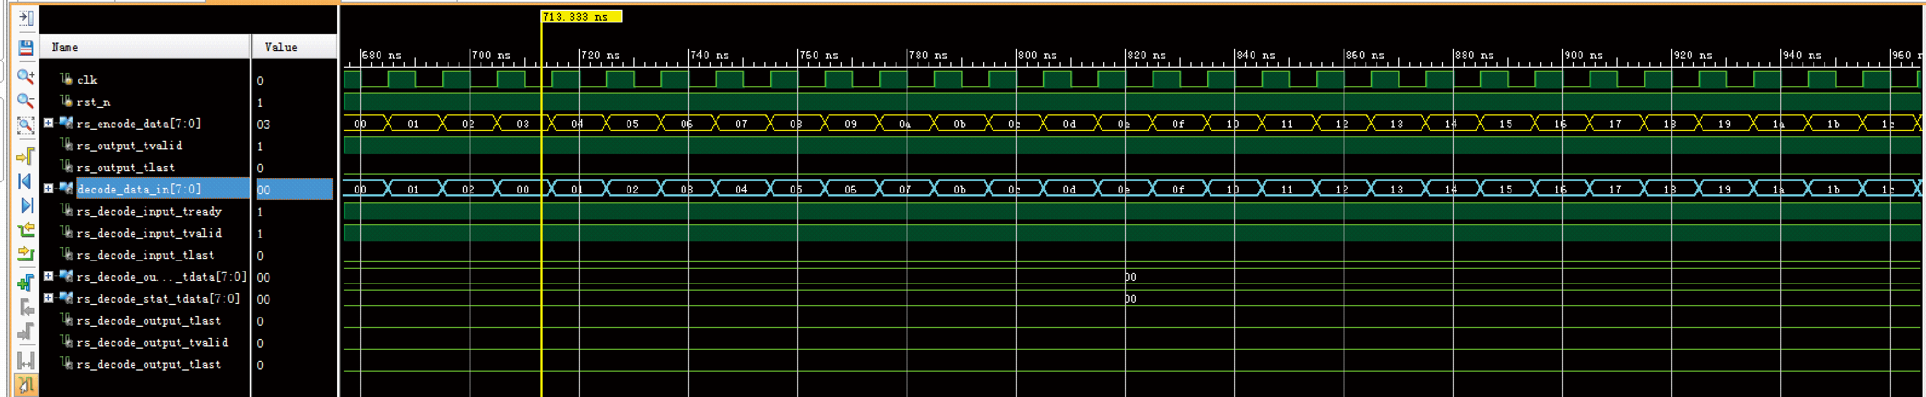Go to next transition
The width and height of the screenshot is (1926, 397).
pos(25,253)
